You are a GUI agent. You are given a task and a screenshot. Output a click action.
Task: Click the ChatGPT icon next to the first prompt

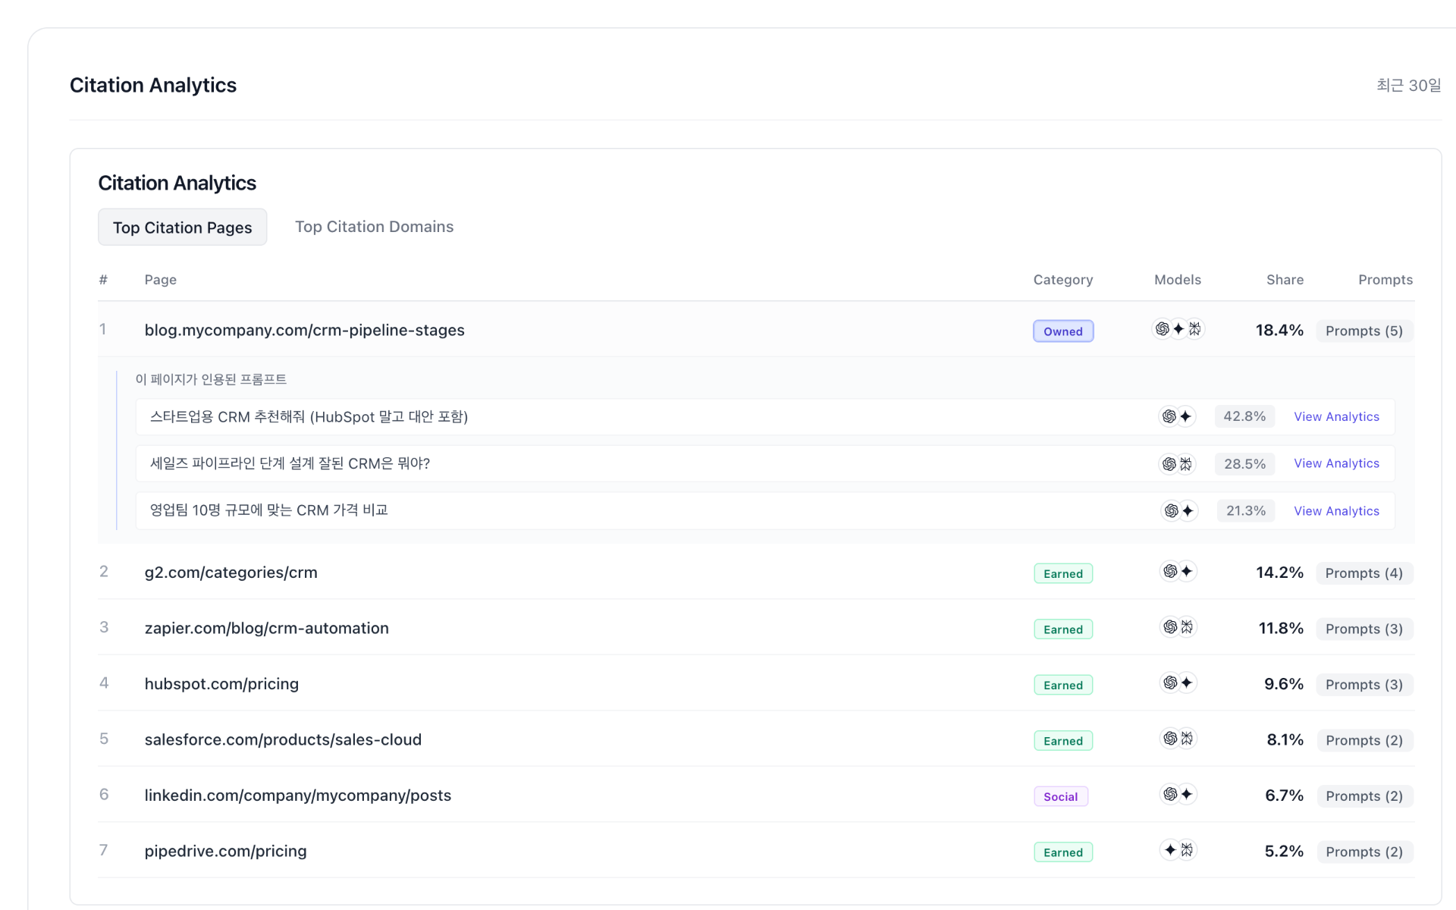[x=1170, y=416]
